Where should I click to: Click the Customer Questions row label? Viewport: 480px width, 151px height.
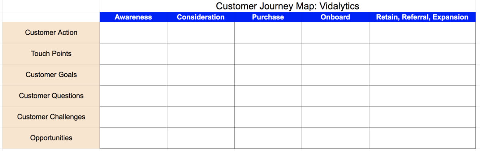pos(51,96)
